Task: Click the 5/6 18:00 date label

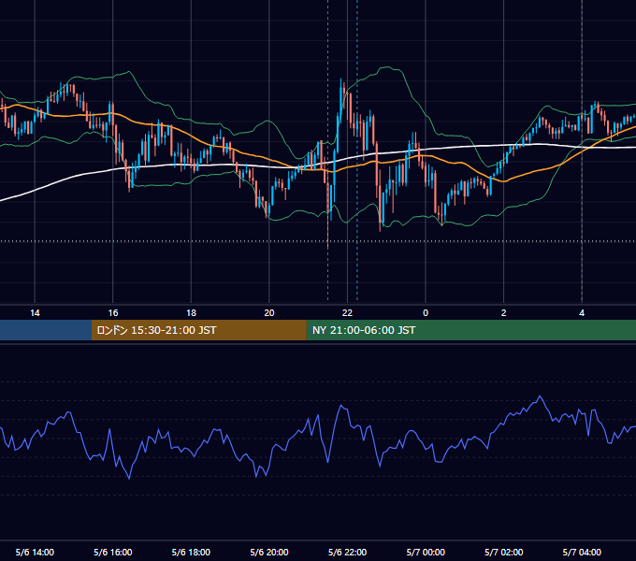Action: pos(191,552)
